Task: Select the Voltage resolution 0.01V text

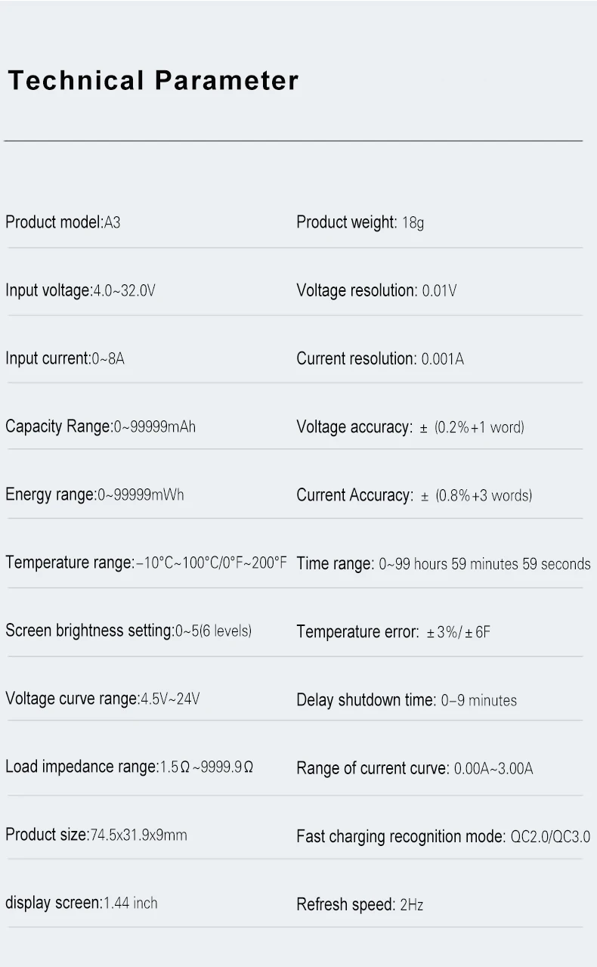Action: [376, 290]
